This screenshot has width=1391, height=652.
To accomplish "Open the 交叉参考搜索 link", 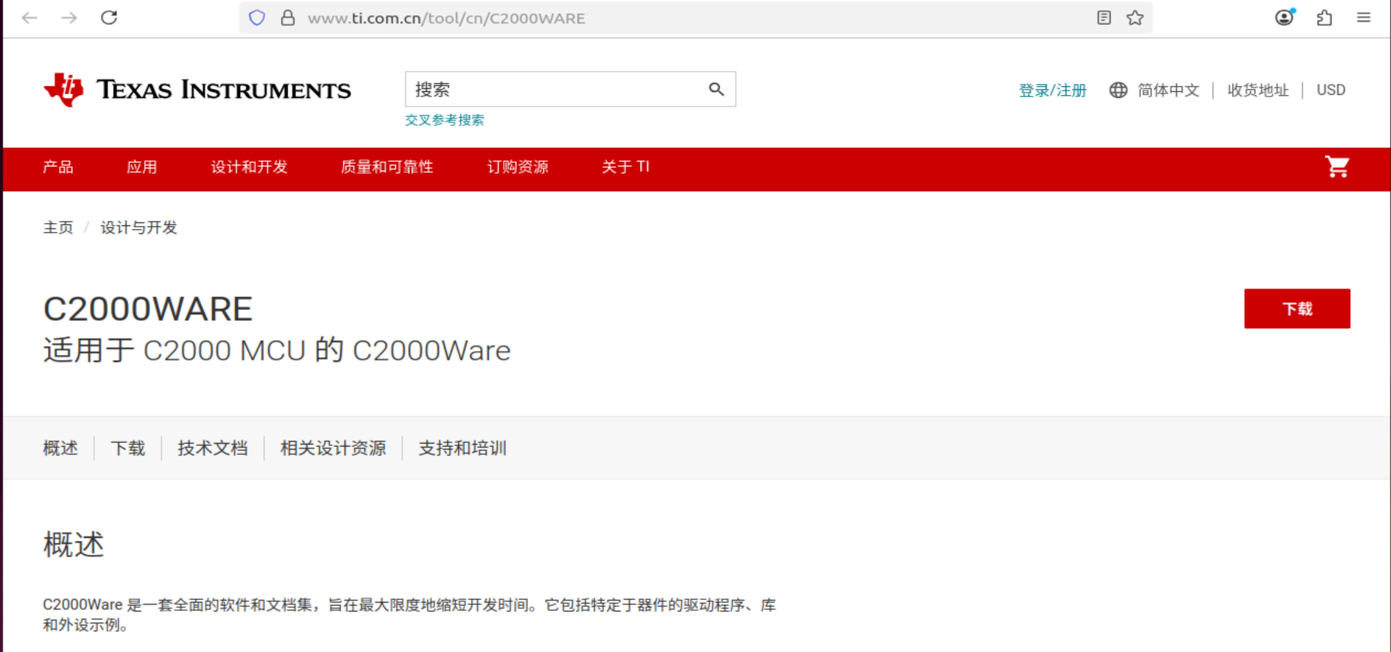I will (445, 120).
